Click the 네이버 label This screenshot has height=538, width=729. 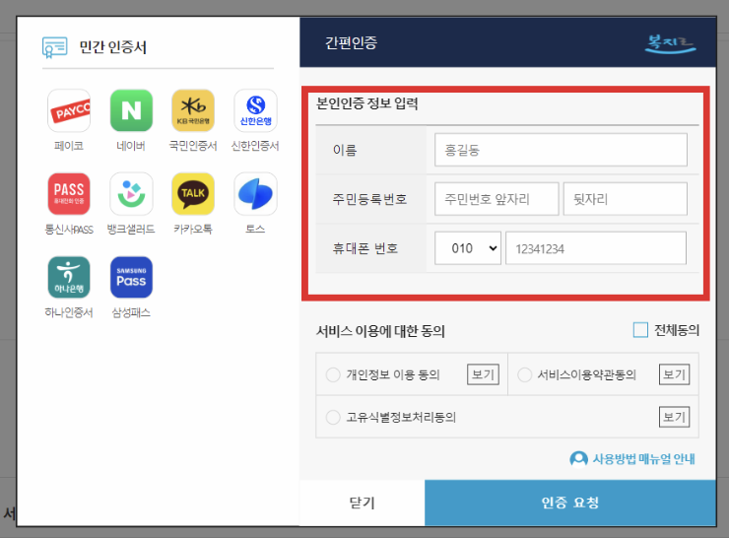(131, 146)
